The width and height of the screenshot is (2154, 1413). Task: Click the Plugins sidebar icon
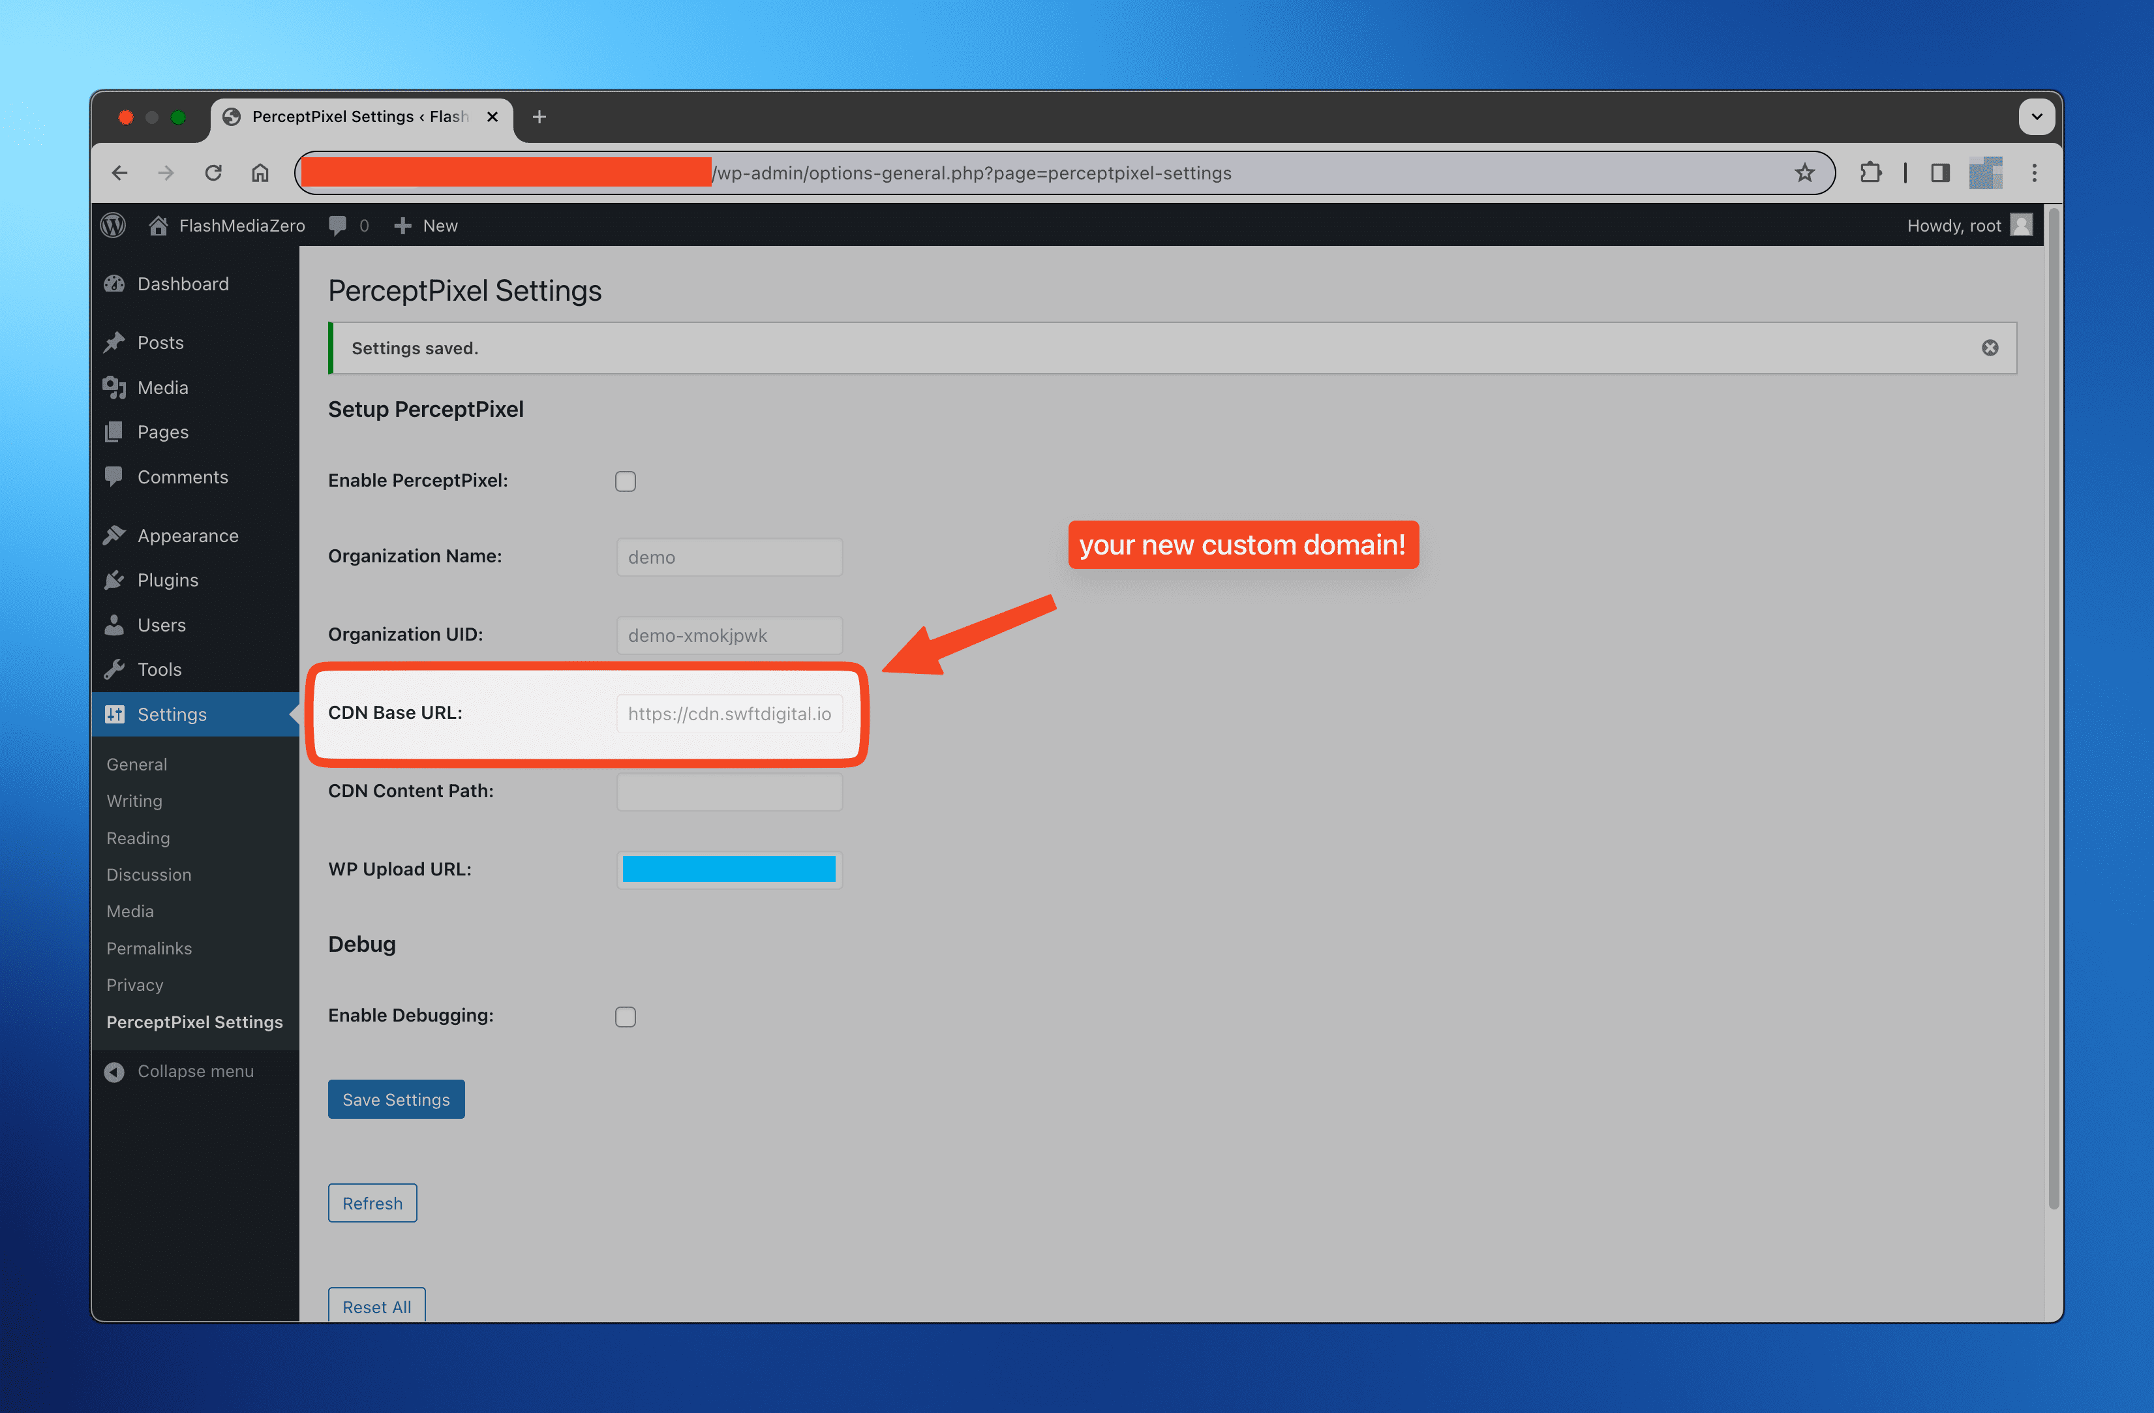pos(118,579)
